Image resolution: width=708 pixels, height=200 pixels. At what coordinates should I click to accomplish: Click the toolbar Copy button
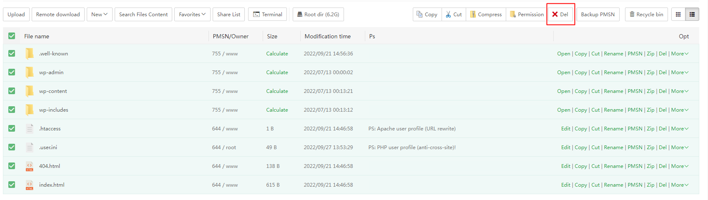pyautogui.click(x=427, y=15)
